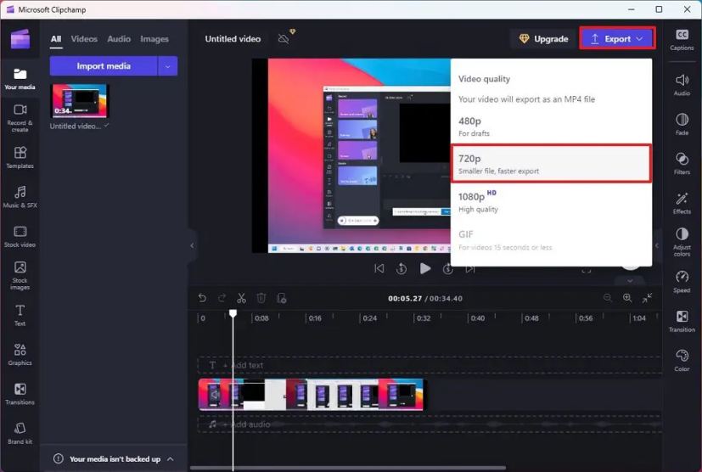This screenshot has height=472, width=702.
Task: Choose 1080p HD export quality
Action: pos(551,202)
